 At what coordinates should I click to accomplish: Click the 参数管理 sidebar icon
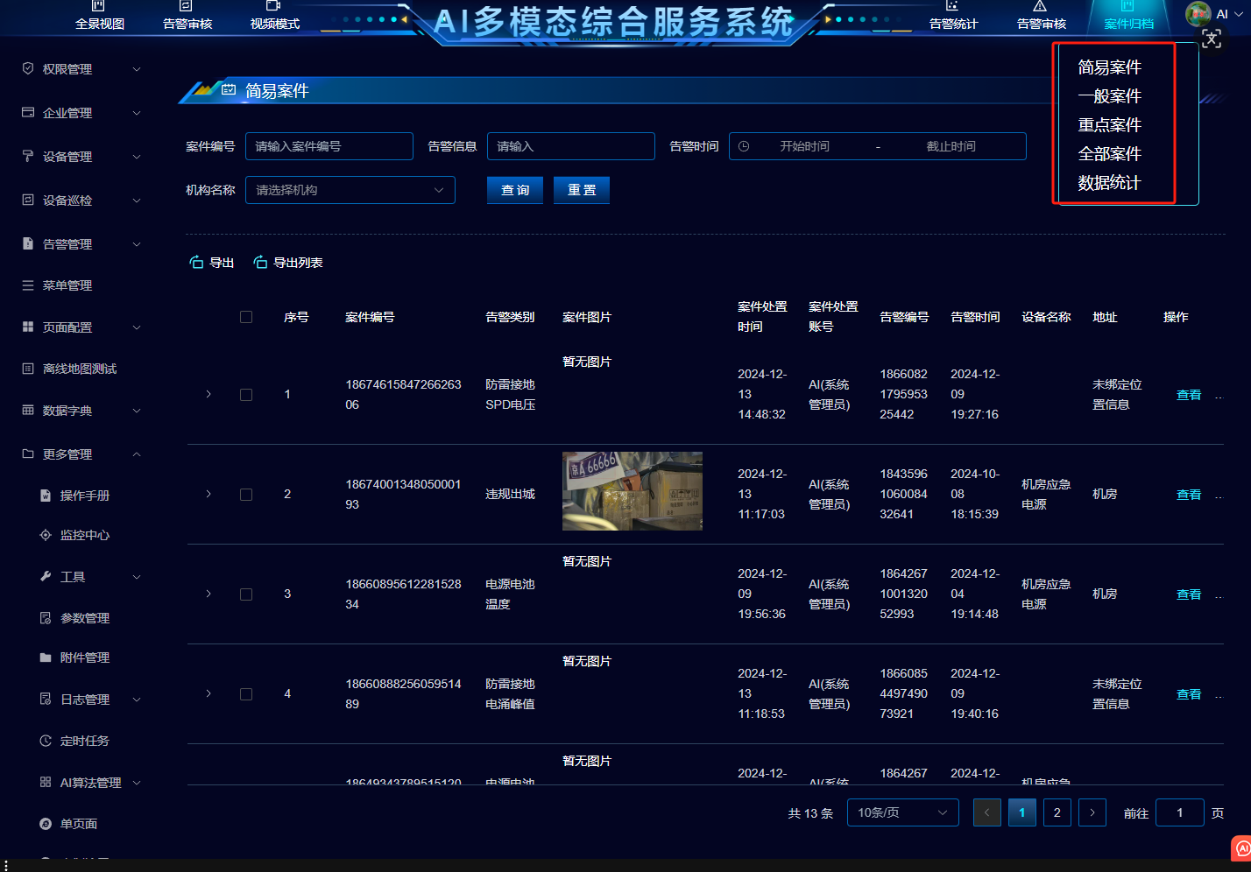pos(46,618)
